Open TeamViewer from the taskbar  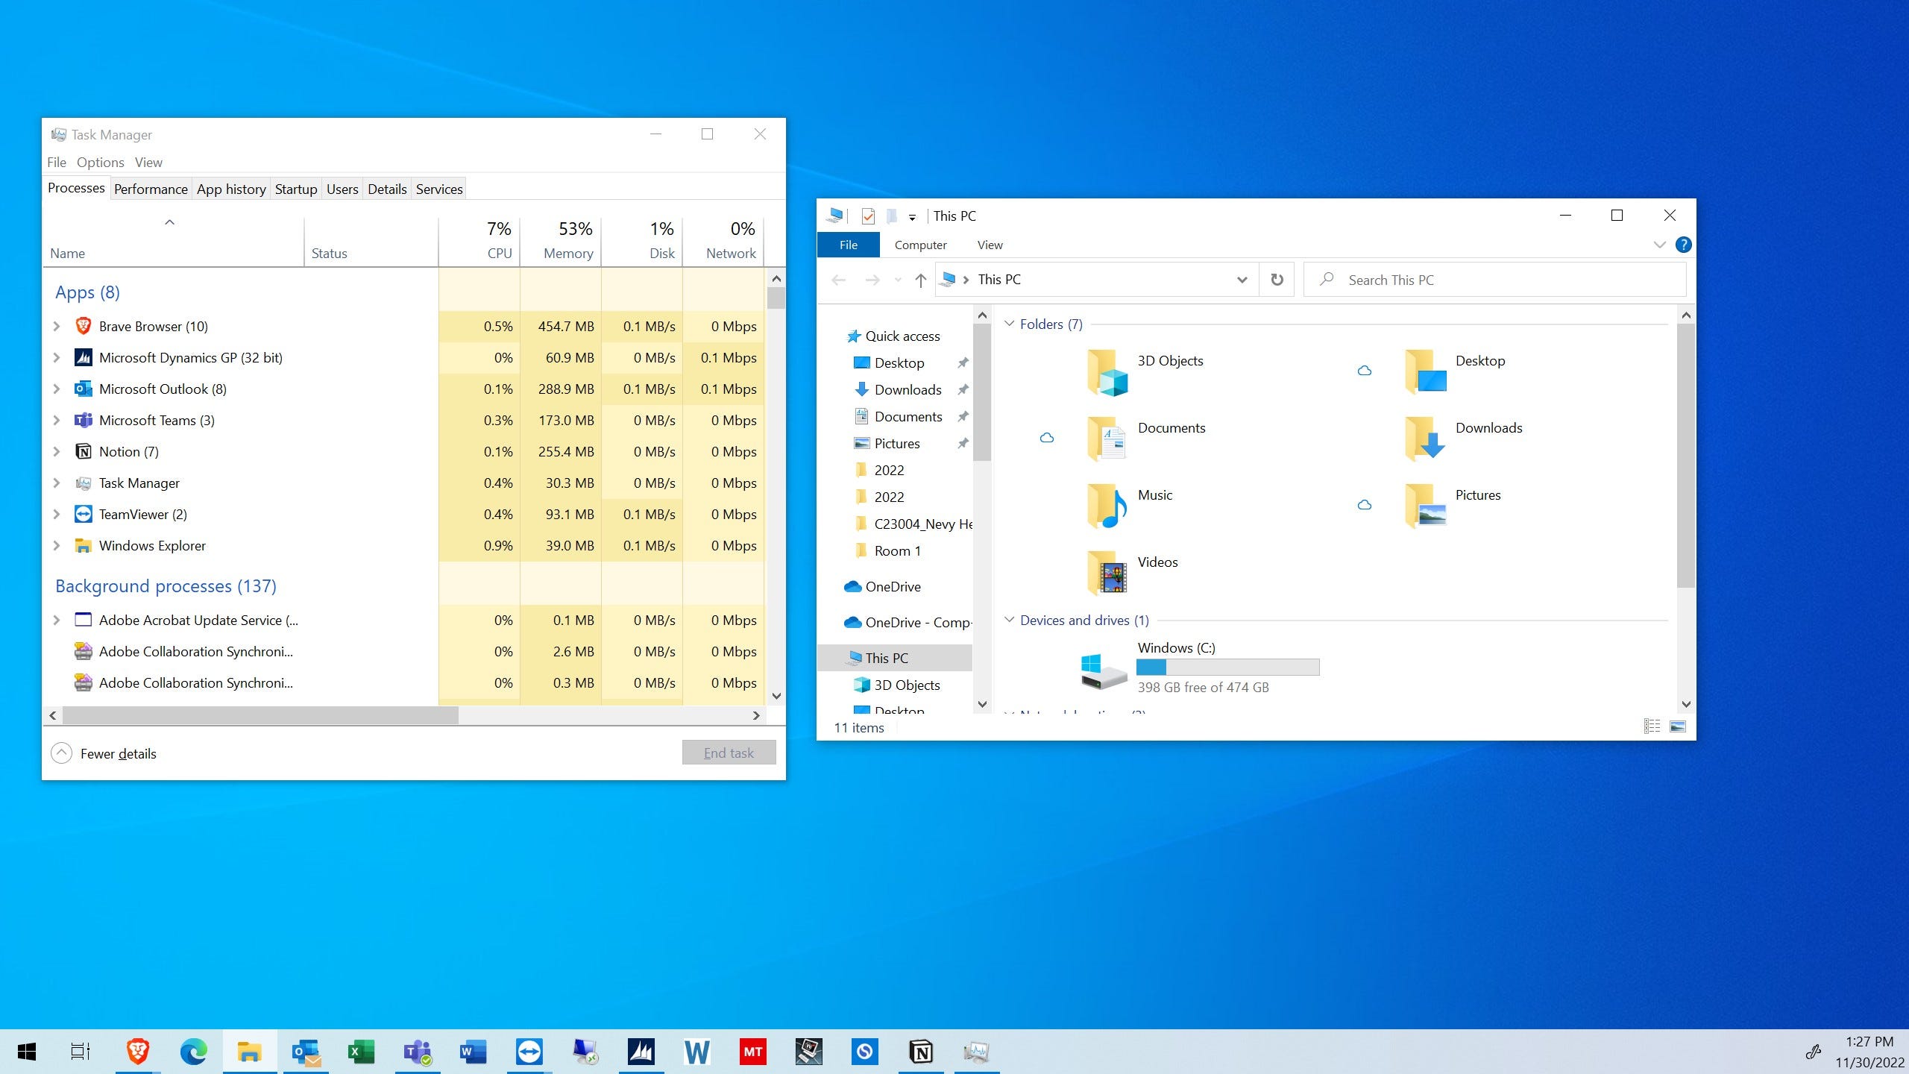[x=529, y=1052]
